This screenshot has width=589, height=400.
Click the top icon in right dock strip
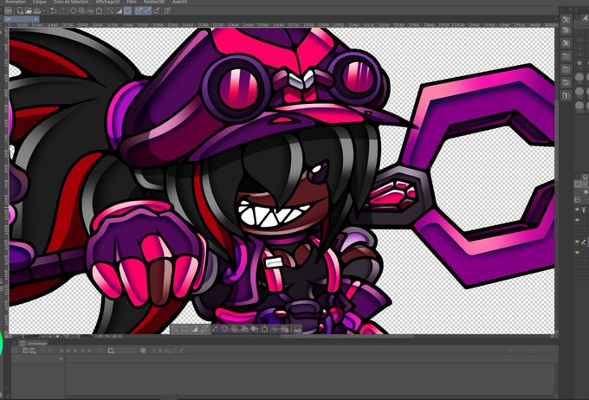click(x=566, y=20)
